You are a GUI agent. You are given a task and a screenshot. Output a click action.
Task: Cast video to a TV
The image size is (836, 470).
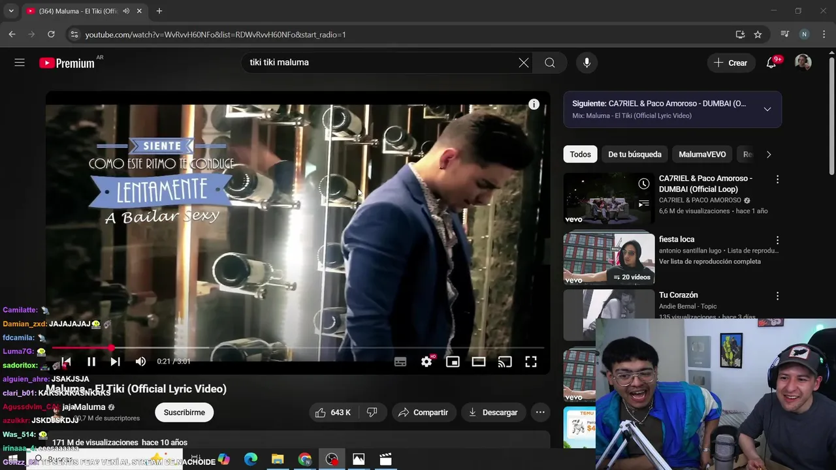[505, 362]
